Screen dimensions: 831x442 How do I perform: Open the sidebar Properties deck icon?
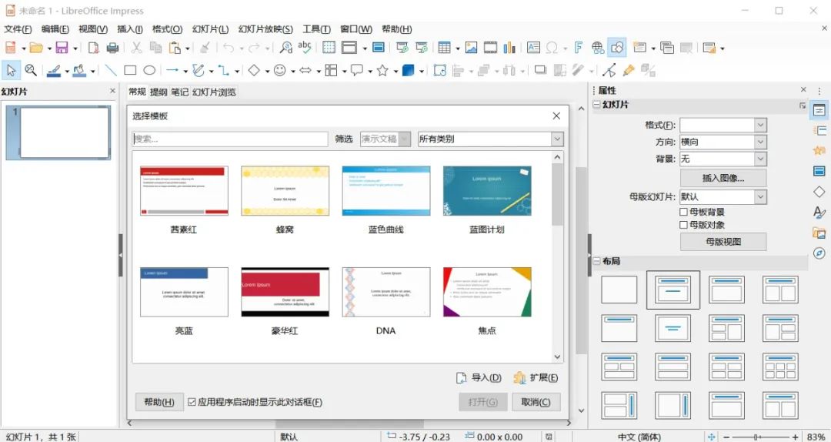pos(819,110)
